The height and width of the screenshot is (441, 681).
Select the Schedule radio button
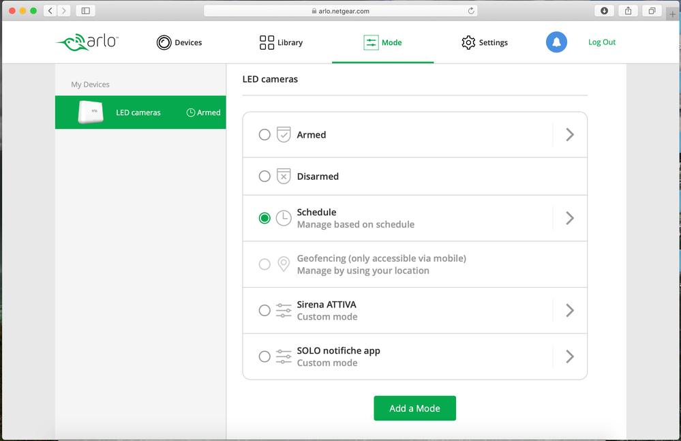click(x=264, y=218)
